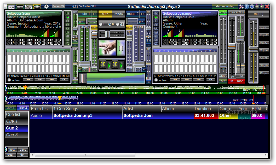Open the waveform view icon in top toolbar
Image resolution: width=276 pixels, height=165 pixels.
[x=20, y=7]
